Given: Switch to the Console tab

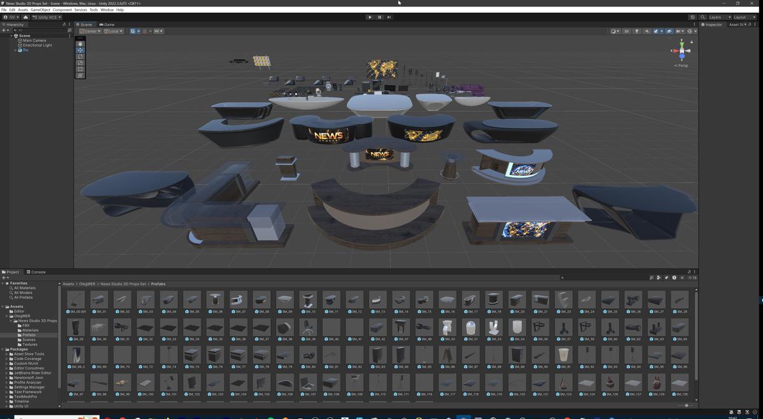Looking at the screenshot, I should pos(36,272).
